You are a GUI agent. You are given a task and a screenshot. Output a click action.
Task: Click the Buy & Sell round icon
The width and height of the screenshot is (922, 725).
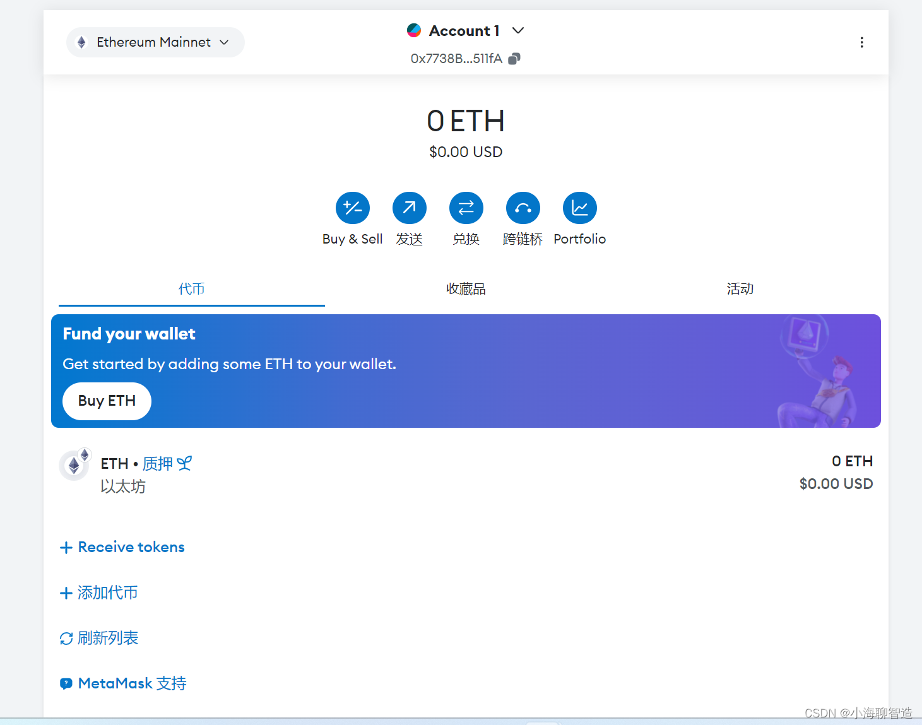point(353,208)
